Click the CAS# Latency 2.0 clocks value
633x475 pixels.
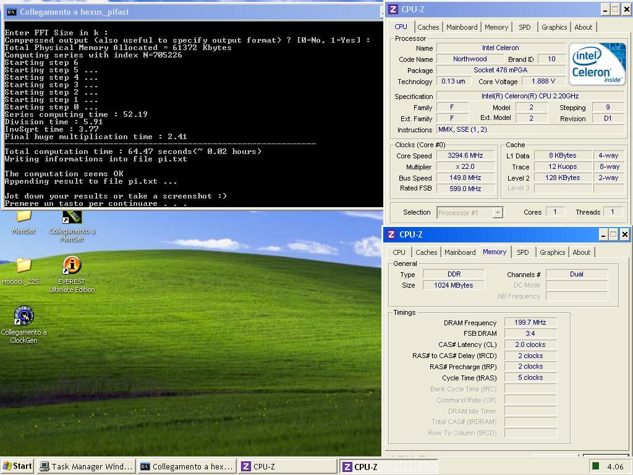point(530,344)
